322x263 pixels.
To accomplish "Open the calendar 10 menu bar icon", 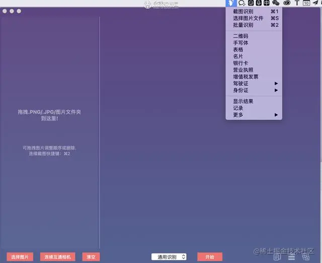I will pyautogui.click(x=306, y=3).
